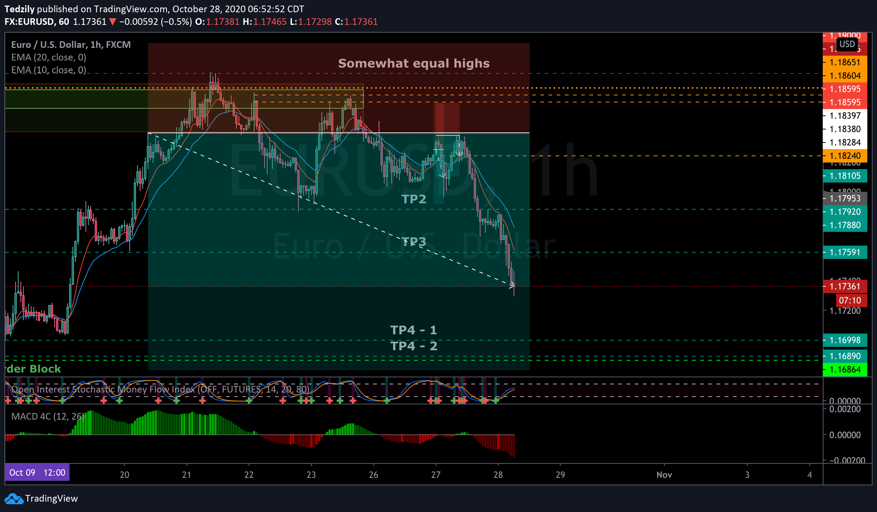This screenshot has height=512, width=877.
Task: Click the 28 date on time axis
Action: 498,475
